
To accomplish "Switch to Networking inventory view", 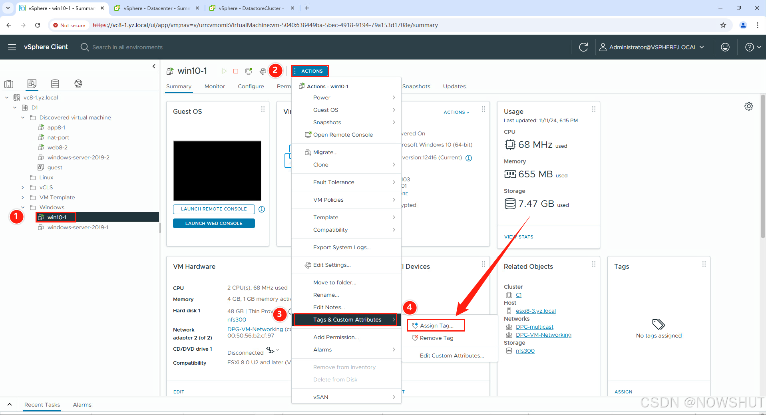I will pos(78,84).
